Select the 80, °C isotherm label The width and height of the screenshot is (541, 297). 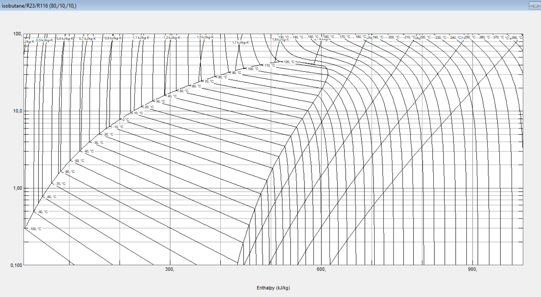(x=223, y=77)
